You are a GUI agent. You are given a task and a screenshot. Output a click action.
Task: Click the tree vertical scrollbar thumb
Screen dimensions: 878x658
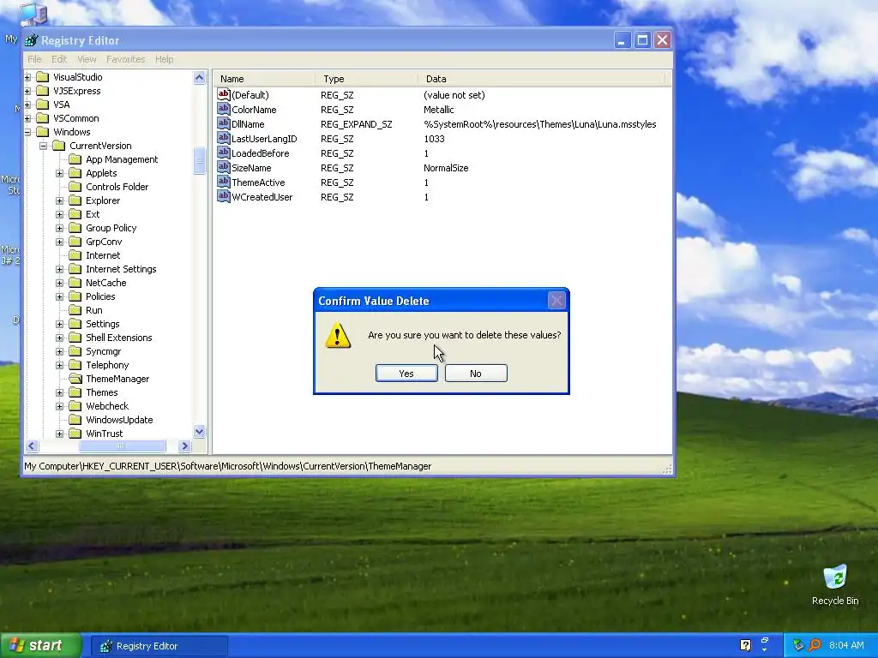click(x=199, y=161)
